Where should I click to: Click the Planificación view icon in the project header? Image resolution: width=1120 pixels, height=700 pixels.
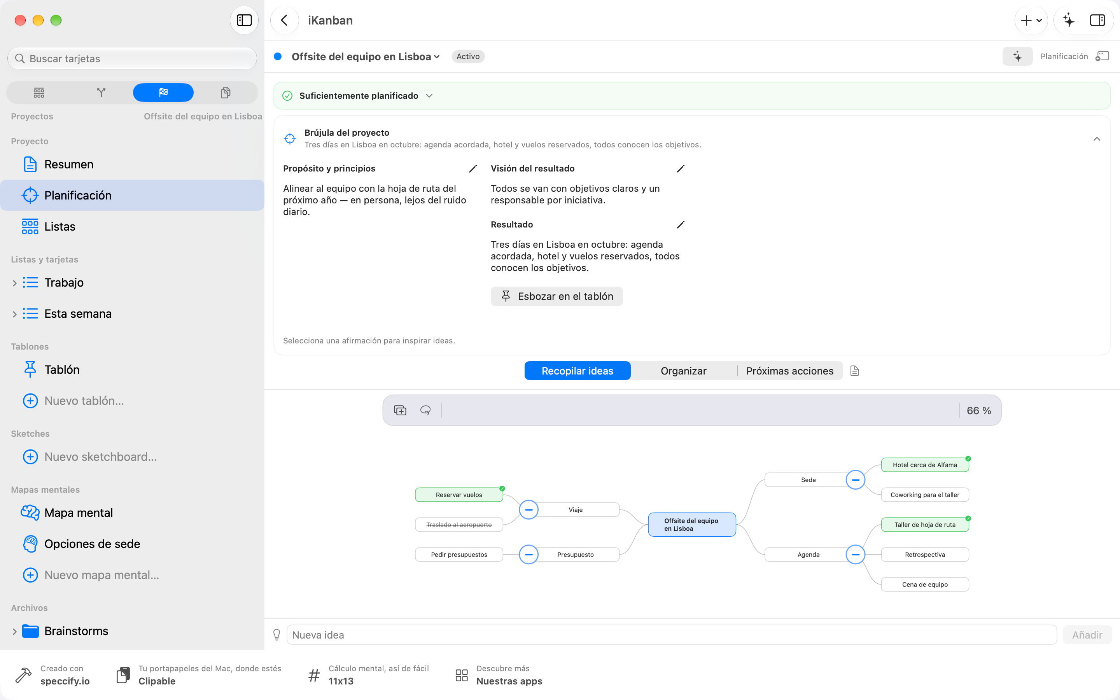pyautogui.click(x=1102, y=56)
